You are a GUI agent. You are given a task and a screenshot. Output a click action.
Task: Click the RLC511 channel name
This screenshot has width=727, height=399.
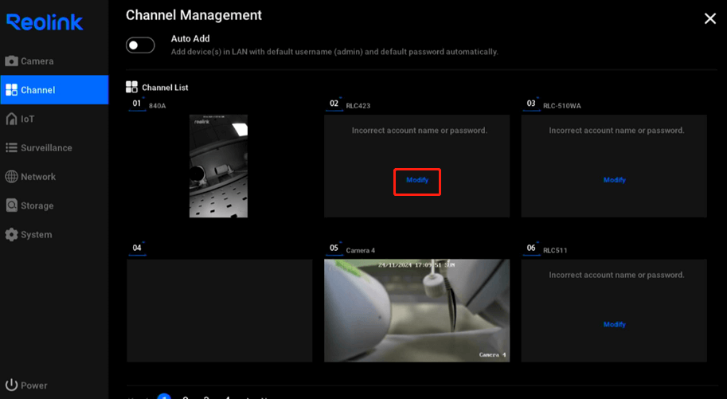point(555,251)
